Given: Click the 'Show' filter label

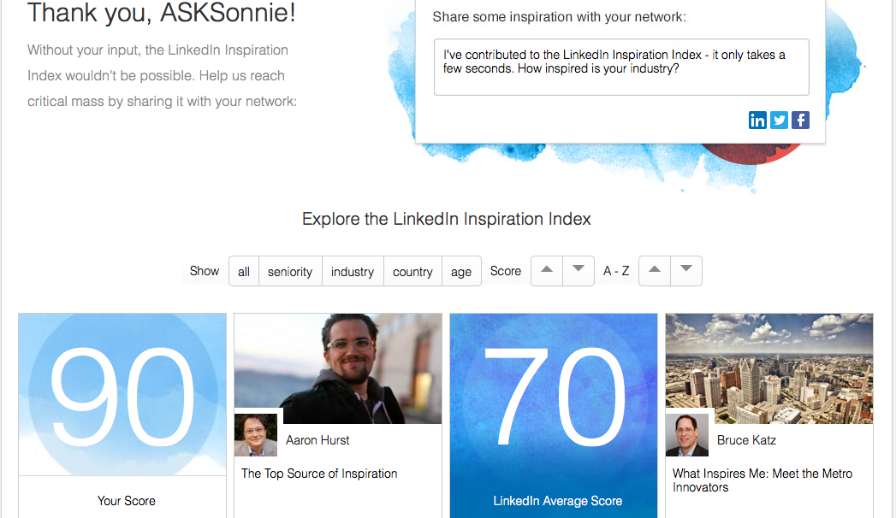Looking at the screenshot, I should 205,271.
